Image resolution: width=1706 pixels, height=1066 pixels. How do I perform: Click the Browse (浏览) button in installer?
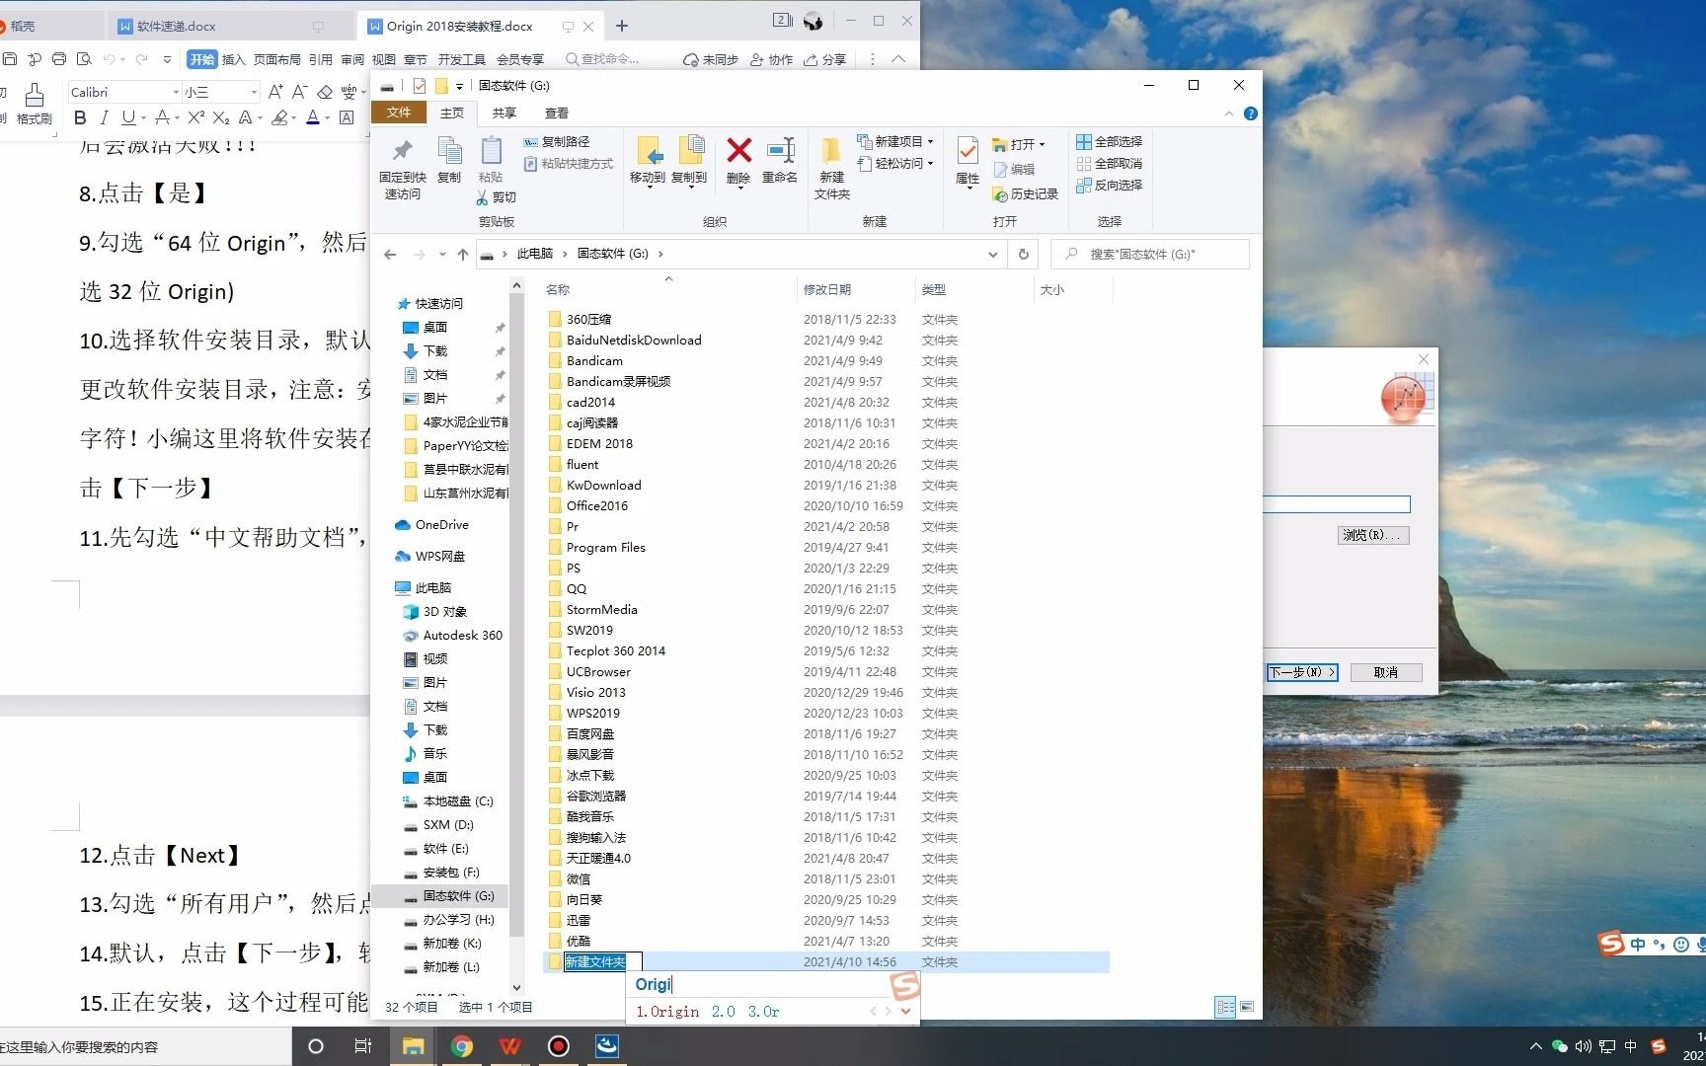(1373, 535)
